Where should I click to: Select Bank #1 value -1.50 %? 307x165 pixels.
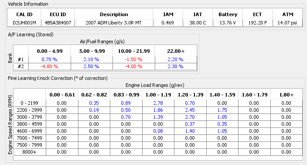pyautogui.click(x=134, y=59)
